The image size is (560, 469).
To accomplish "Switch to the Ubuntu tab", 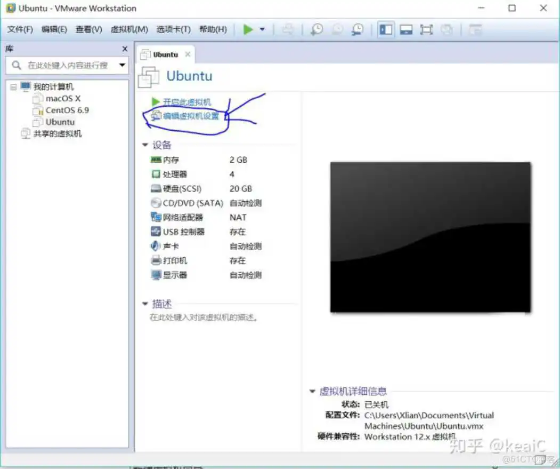I will pos(163,54).
